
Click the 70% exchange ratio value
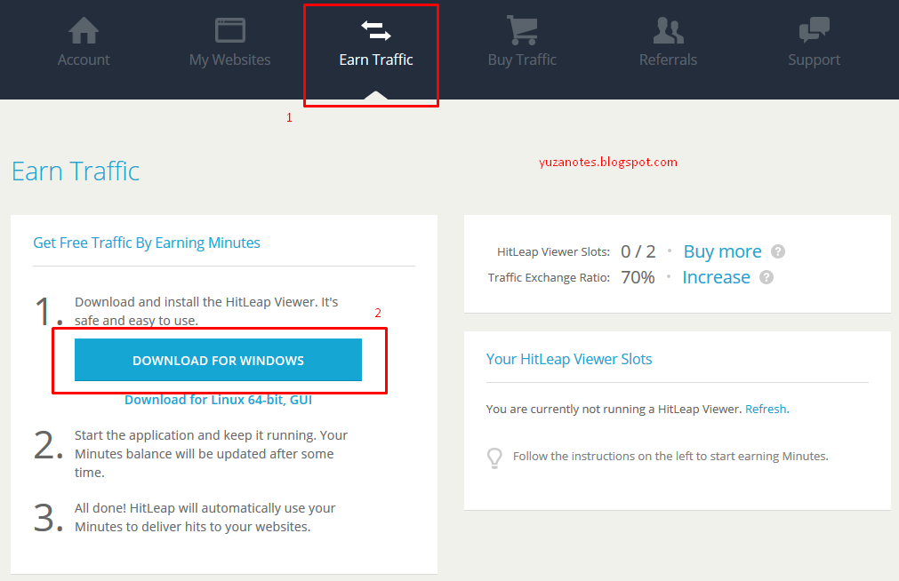[x=638, y=277]
